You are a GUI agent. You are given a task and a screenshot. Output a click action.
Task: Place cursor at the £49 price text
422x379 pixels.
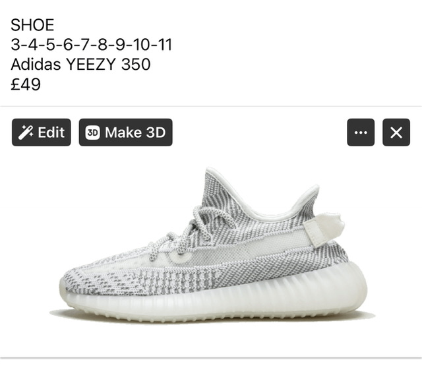tap(26, 84)
